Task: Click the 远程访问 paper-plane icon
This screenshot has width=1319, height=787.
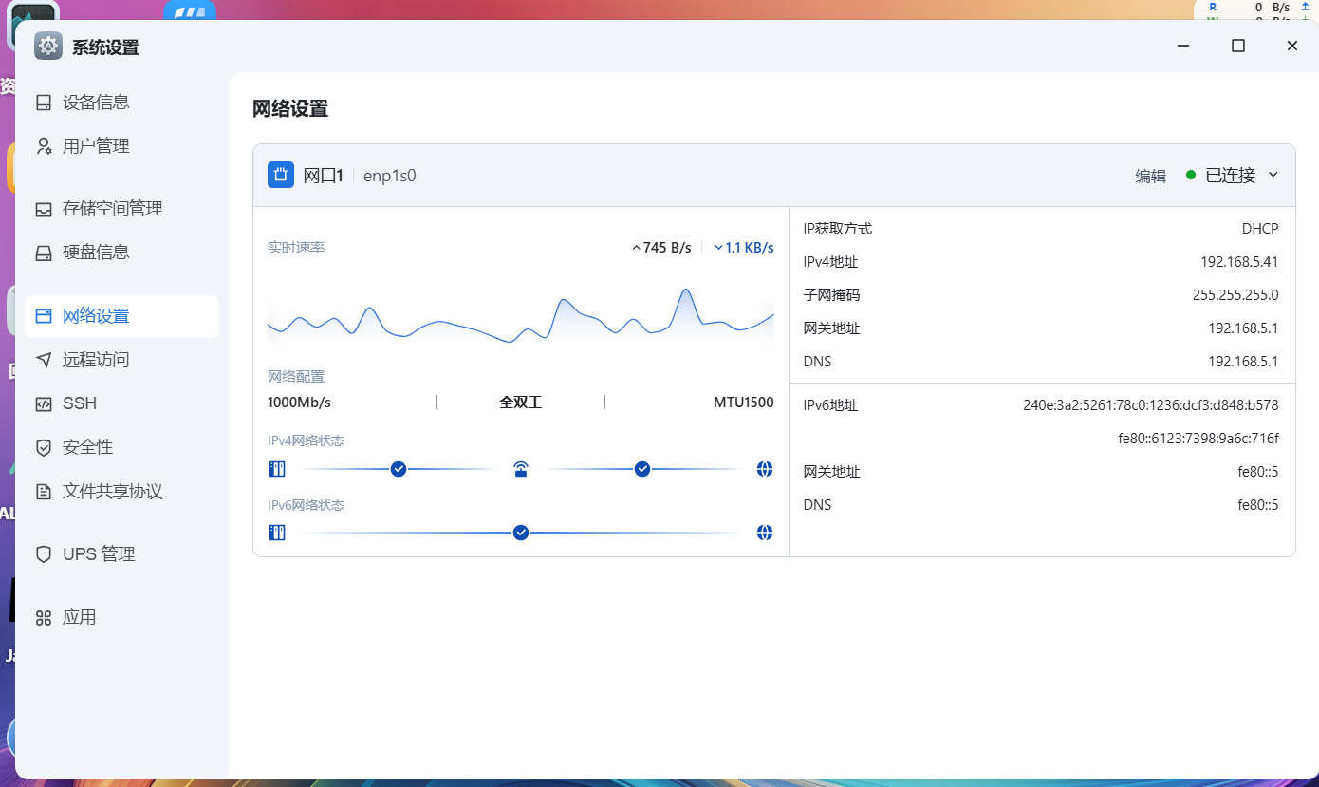Action: (44, 360)
